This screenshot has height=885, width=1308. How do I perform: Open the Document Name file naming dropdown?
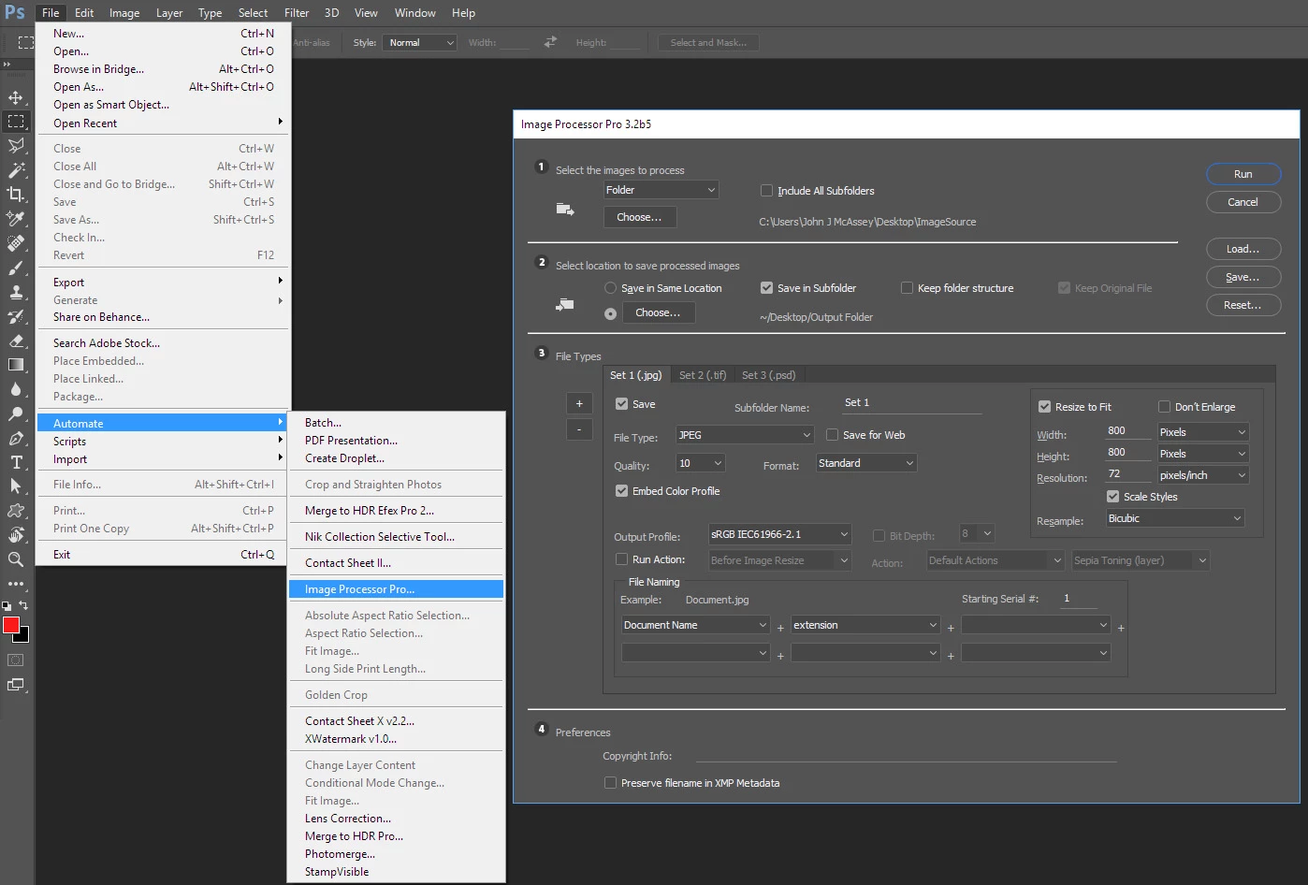coord(695,625)
